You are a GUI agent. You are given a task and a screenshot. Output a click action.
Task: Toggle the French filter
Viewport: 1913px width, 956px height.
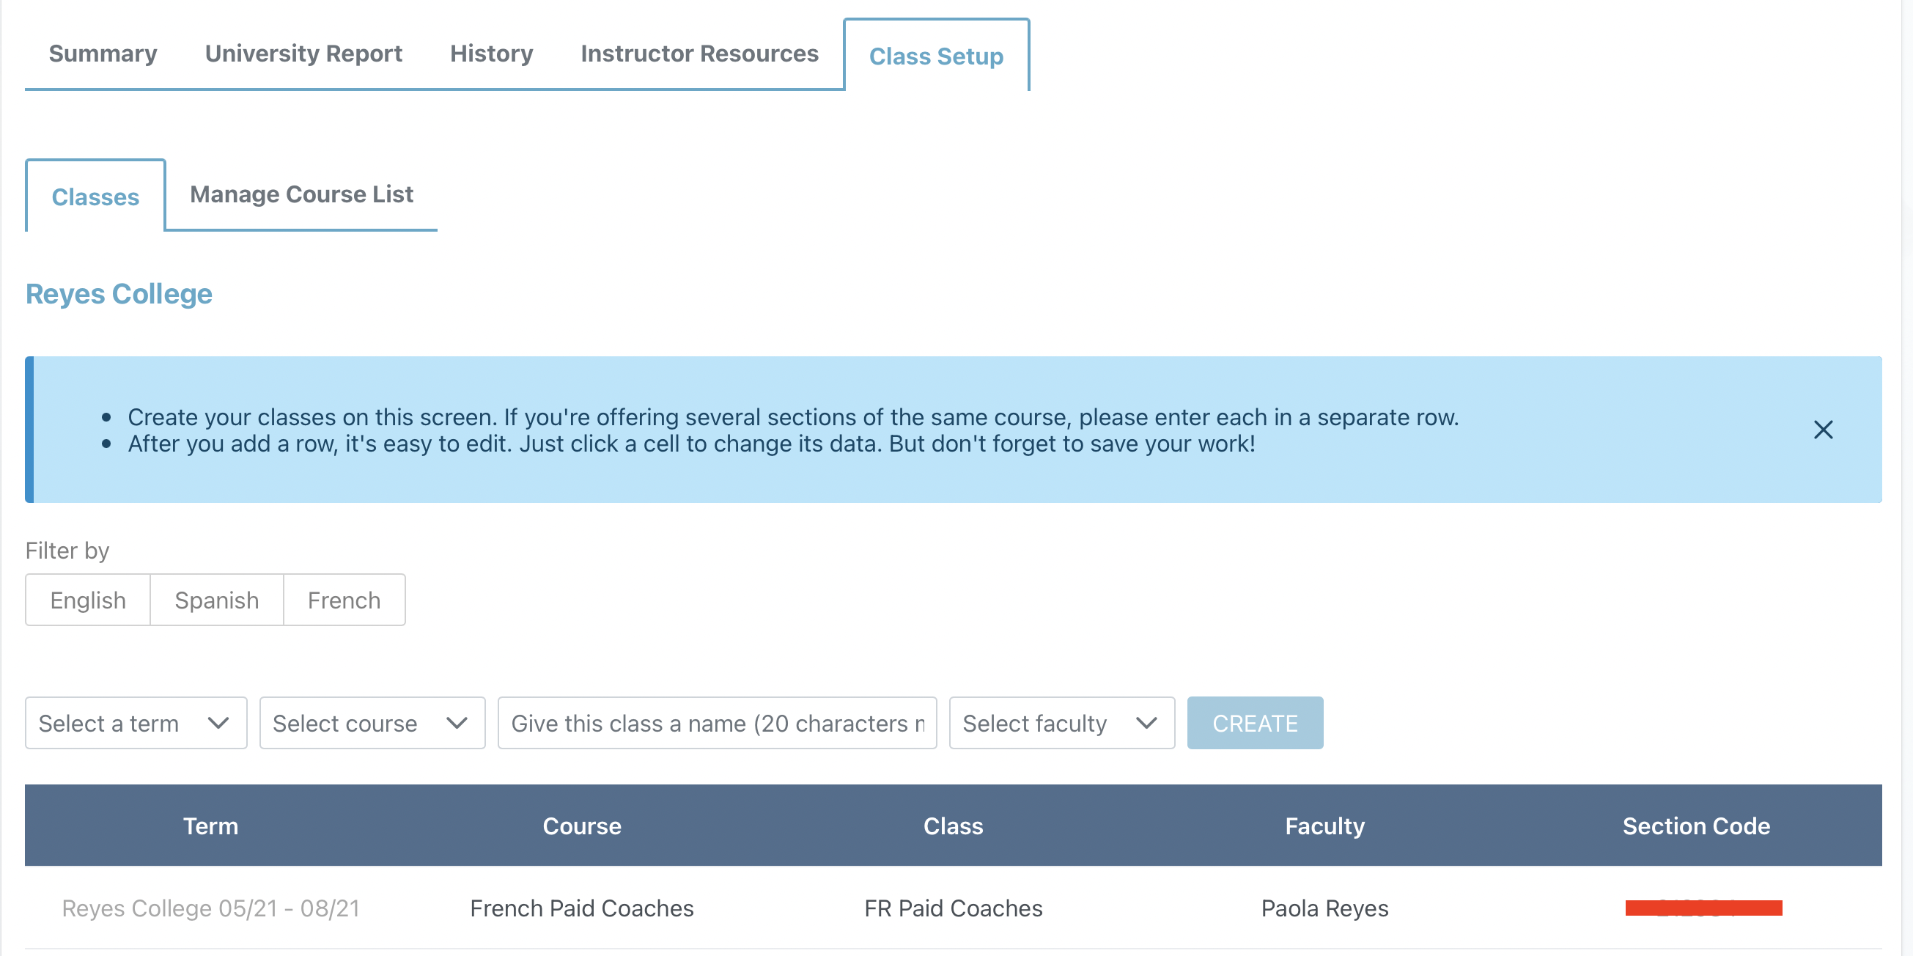[344, 600]
